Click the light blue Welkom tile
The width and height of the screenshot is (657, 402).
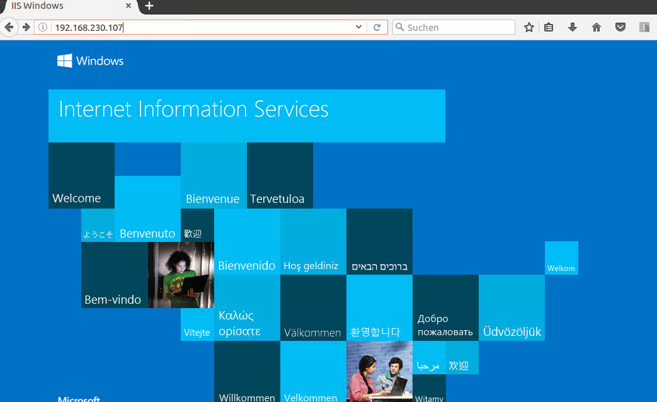click(x=561, y=258)
